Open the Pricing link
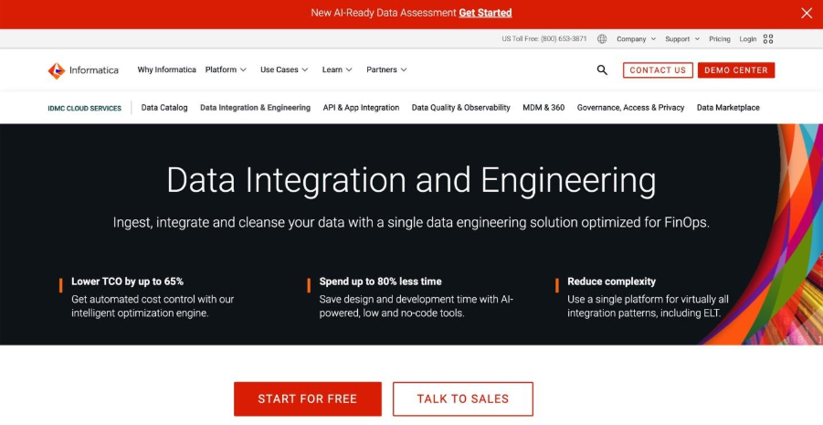Viewport: 823px width, 425px height. (720, 39)
